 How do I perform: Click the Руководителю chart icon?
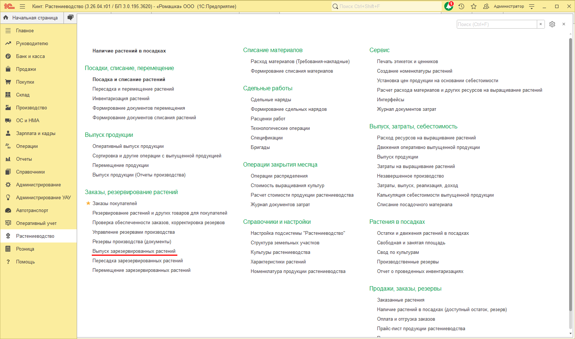[x=8, y=44]
